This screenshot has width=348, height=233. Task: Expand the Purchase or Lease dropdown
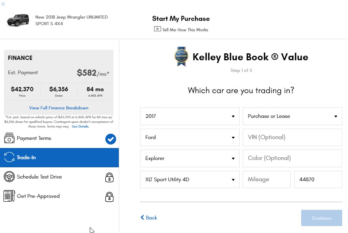292,116
